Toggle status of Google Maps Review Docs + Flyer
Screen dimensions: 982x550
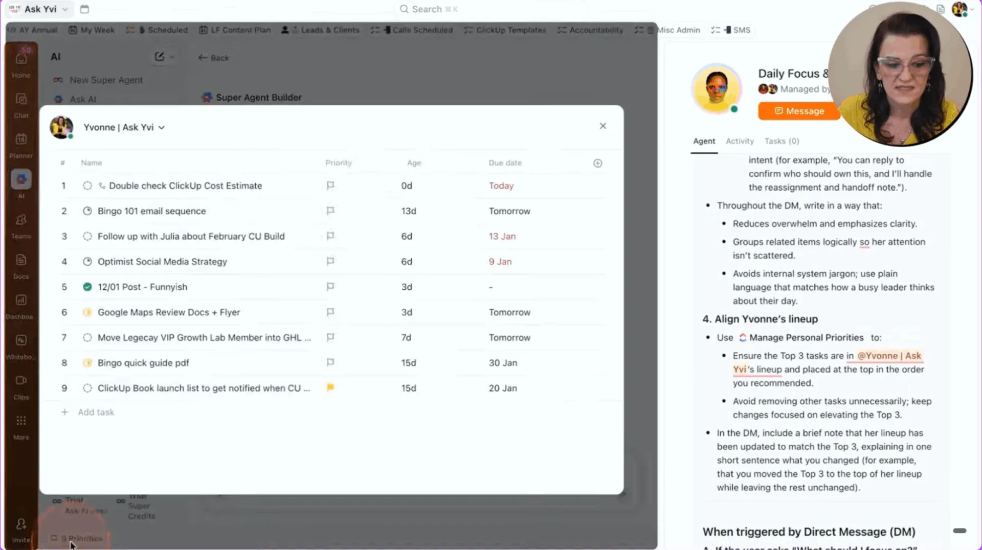tap(87, 312)
